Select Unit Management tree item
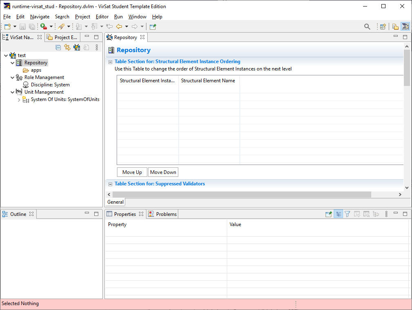 (44, 92)
